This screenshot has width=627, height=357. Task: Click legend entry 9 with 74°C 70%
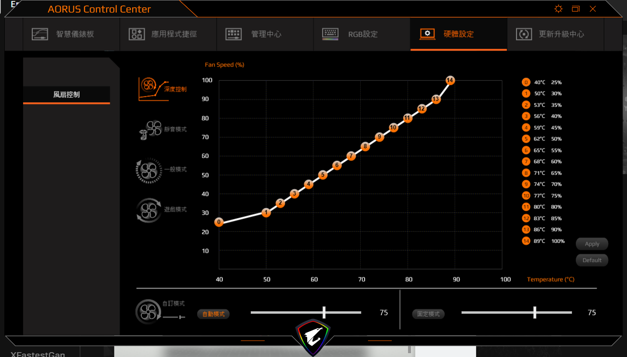point(542,184)
